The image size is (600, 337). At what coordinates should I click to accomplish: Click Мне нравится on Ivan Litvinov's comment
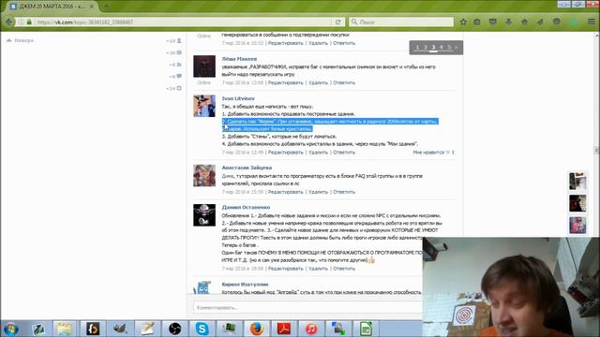coord(433,152)
